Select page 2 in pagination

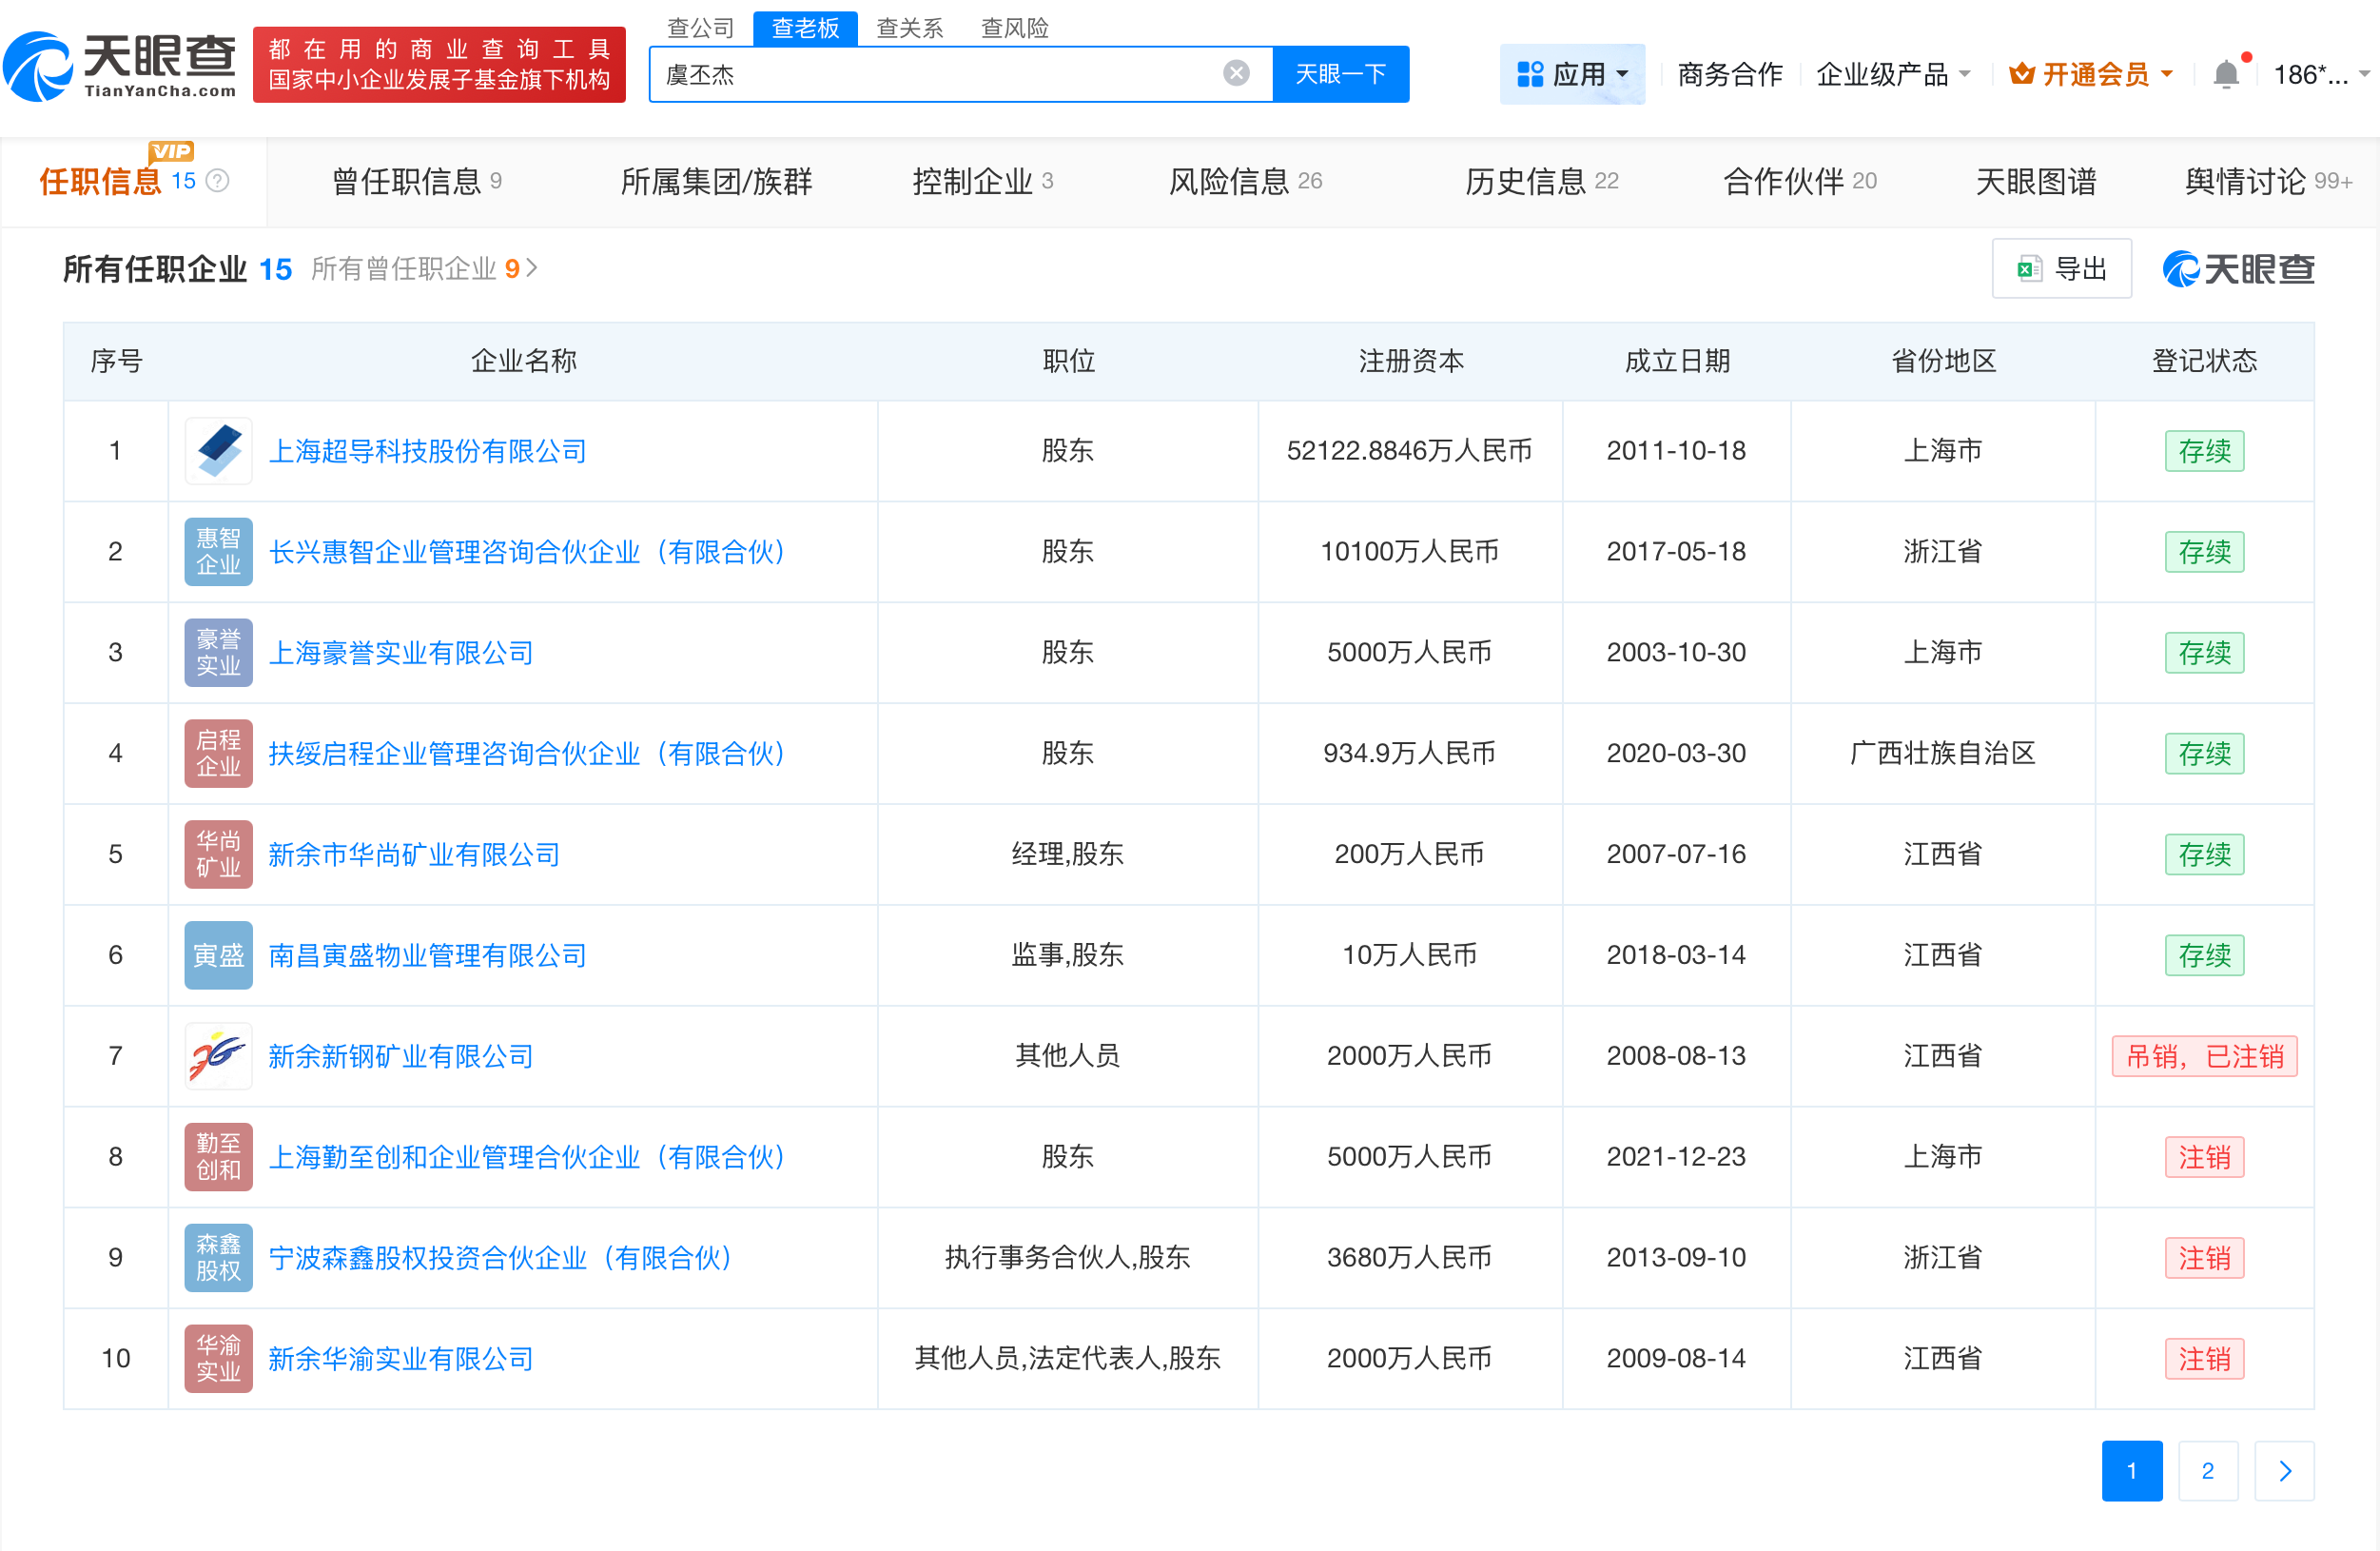click(2208, 1471)
